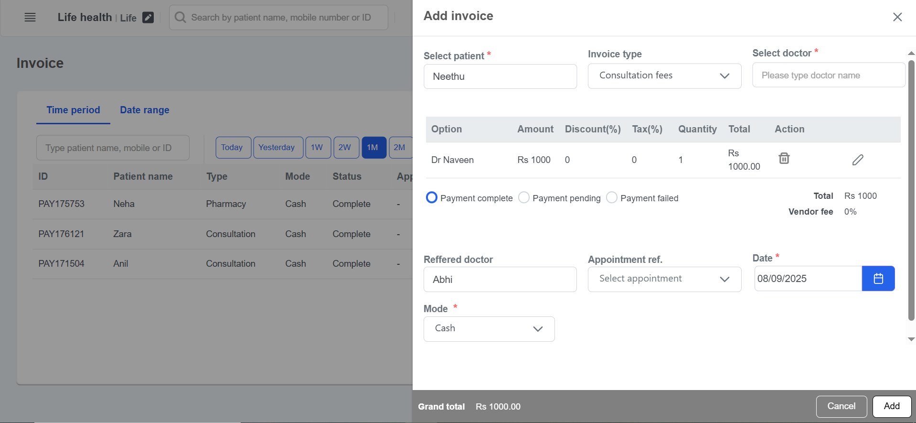Open the Mode dropdown showing Cash
Viewport: 916px width, 423px height.
click(489, 329)
